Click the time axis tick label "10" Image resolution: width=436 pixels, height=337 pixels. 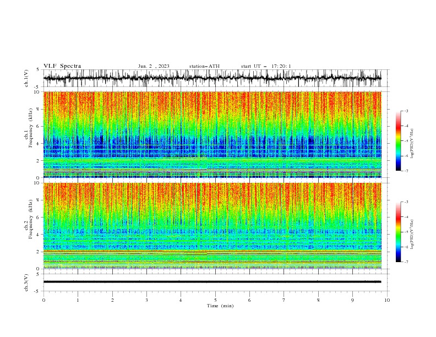(x=387, y=300)
